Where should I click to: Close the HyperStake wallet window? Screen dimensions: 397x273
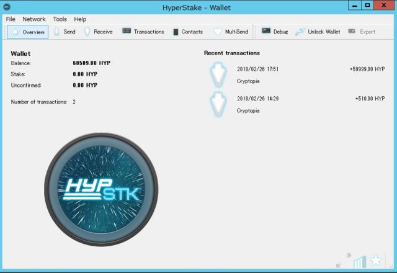pos(384,6)
